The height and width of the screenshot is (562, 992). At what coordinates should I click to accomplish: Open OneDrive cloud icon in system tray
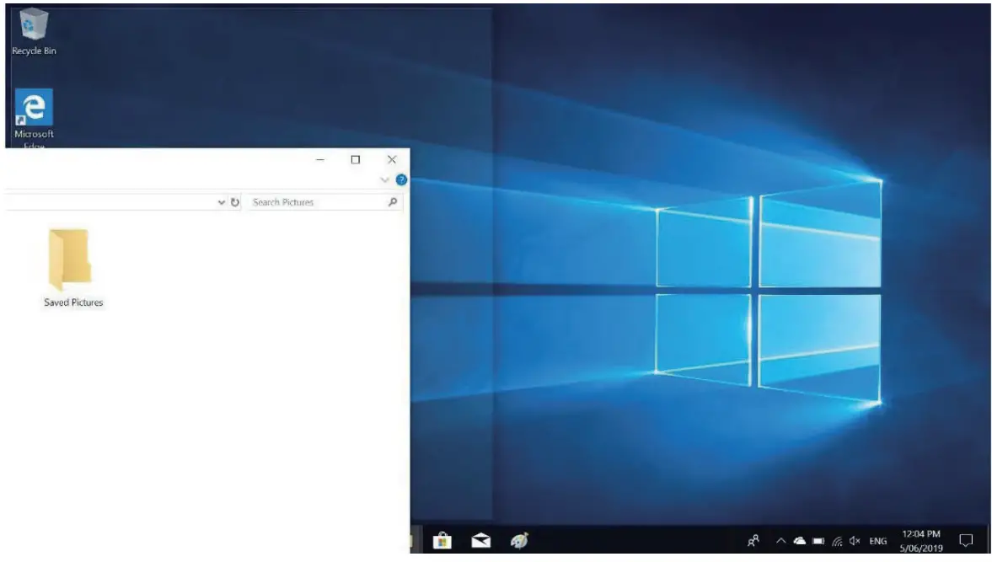pos(799,540)
